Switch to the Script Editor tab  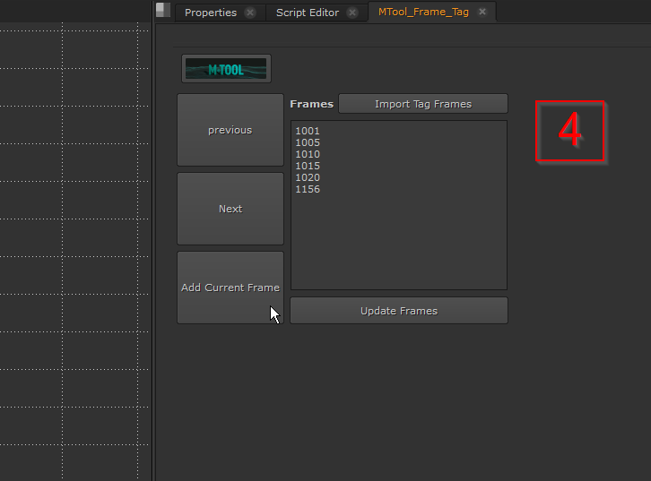pyautogui.click(x=307, y=13)
